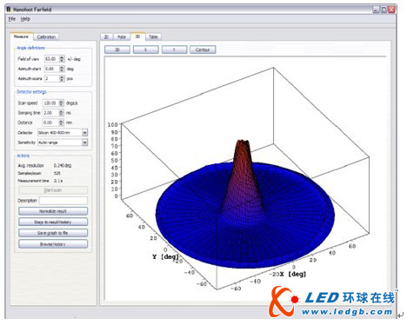Image resolution: width=407 pixels, height=325 pixels.
Task: Open the Help menu
Action: (x=25, y=19)
